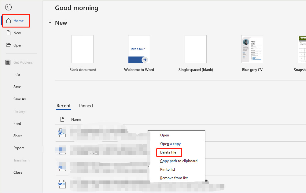Click Copy path to clipboard
This screenshot has width=306, height=193.
pos(179,161)
